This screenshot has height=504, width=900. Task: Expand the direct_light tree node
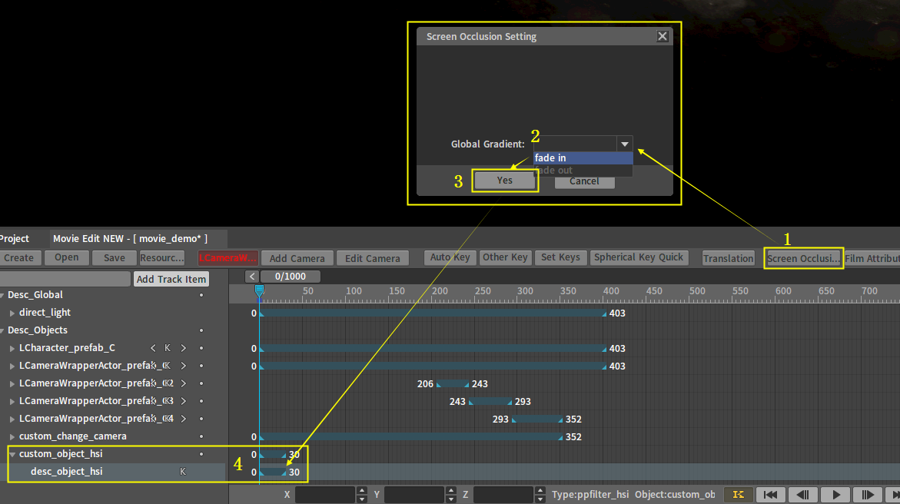click(x=12, y=313)
